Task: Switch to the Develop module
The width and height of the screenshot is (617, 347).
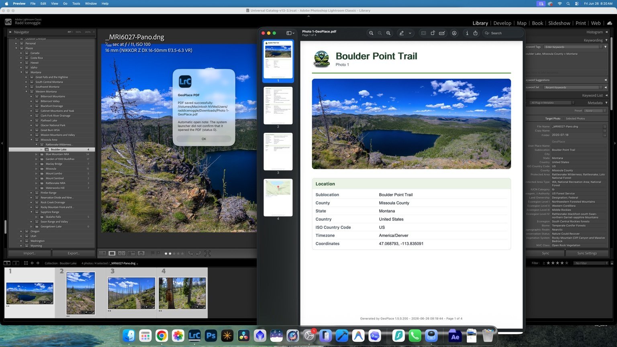Action: pos(502,23)
